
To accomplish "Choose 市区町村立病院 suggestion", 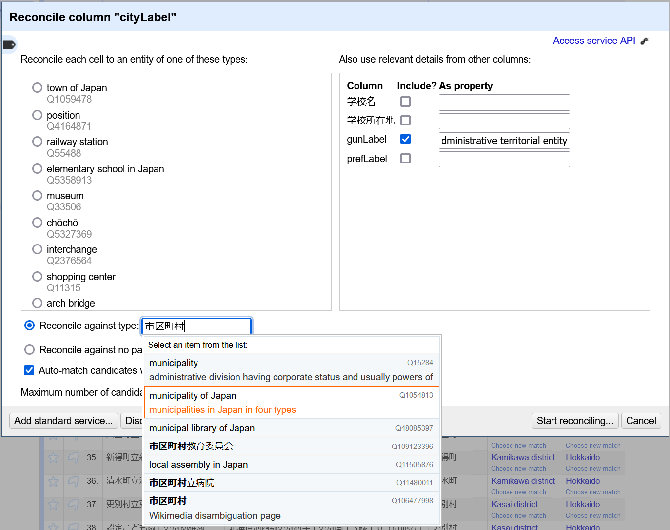I will click(291, 483).
